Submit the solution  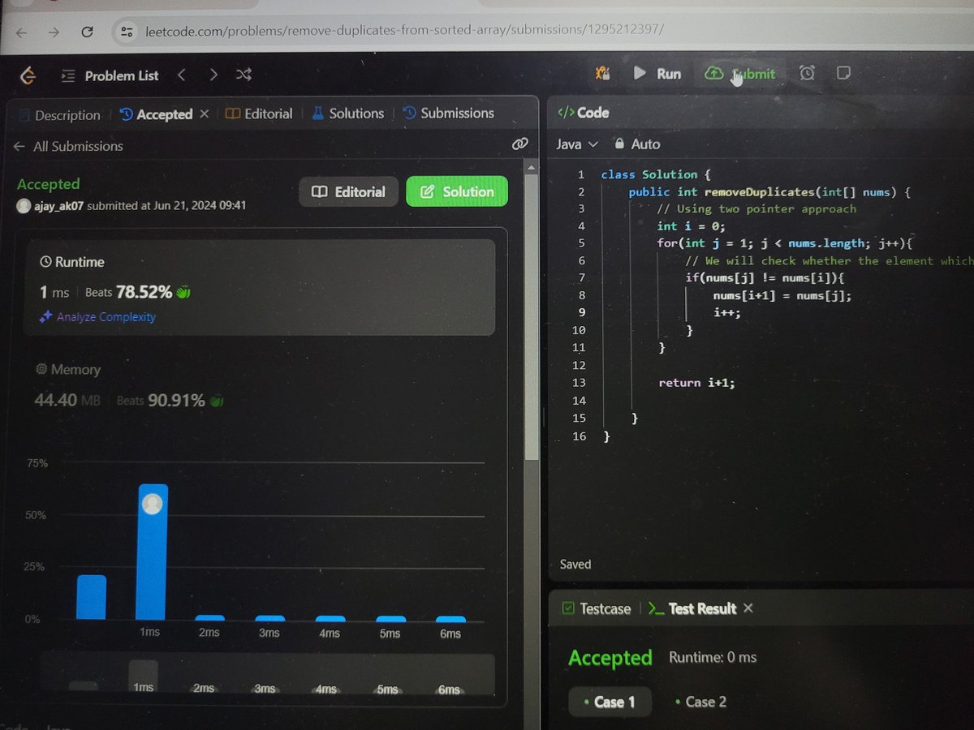pyautogui.click(x=739, y=74)
